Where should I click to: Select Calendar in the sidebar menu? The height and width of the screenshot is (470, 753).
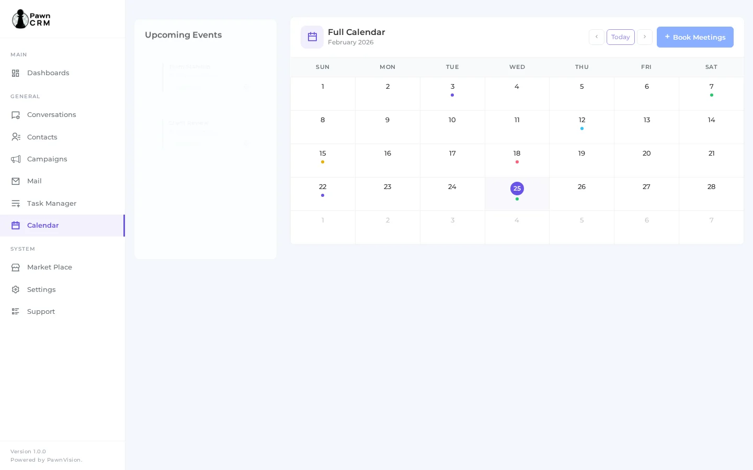tap(43, 226)
